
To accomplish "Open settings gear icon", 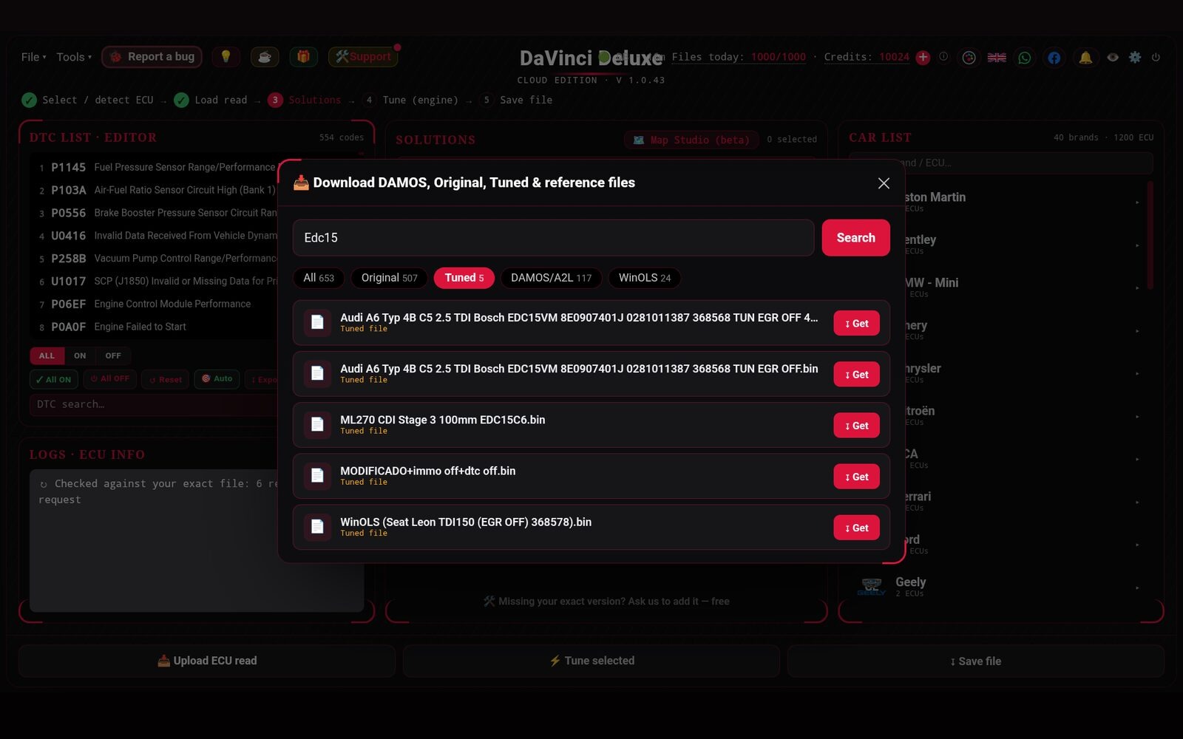I will click(1135, 57).
